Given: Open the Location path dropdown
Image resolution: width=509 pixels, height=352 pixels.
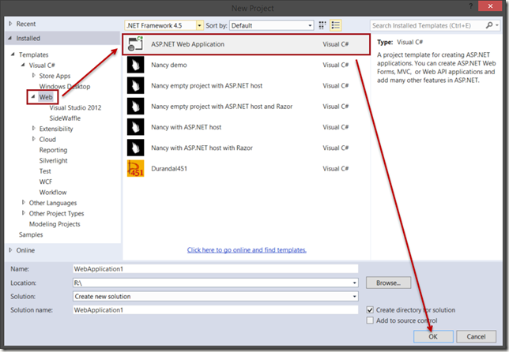Looking at the screenshot, I should tap(354, 283).
